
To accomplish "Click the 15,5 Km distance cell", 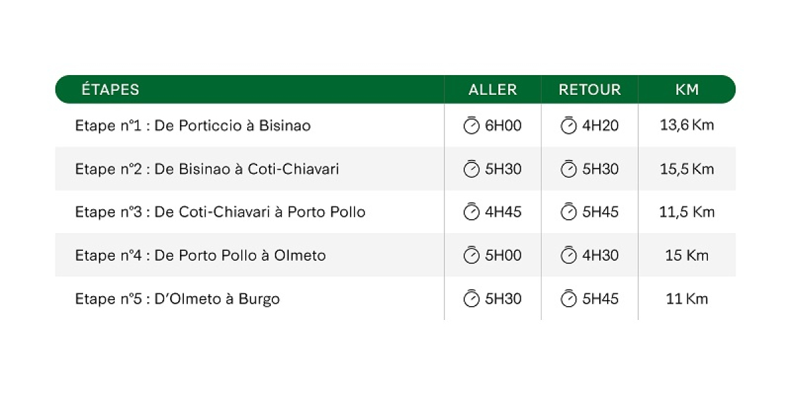I will [687, 169].
